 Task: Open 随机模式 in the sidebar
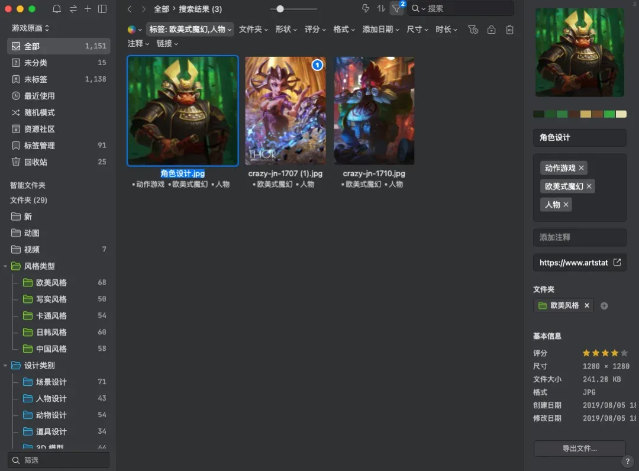coord(59,112)
